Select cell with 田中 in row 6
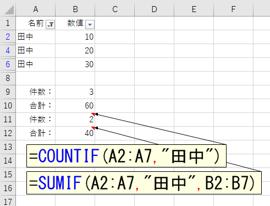This screenshot has width=270, height=206. (x=36, y=64)
